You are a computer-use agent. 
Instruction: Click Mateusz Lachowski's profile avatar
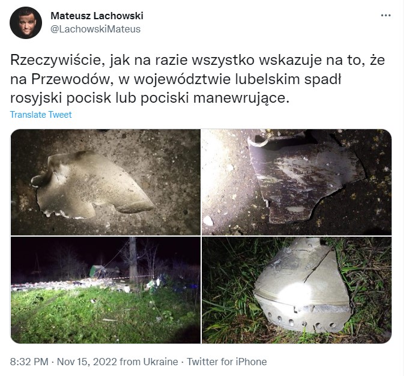[26, 23]
